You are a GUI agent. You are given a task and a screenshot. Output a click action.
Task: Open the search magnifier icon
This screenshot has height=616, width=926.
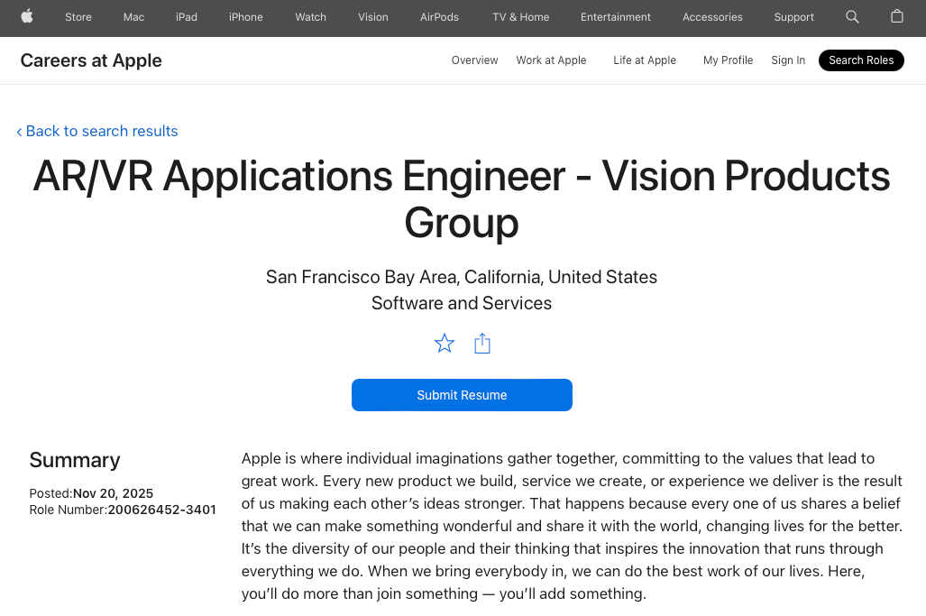click(x=852, y=16)
